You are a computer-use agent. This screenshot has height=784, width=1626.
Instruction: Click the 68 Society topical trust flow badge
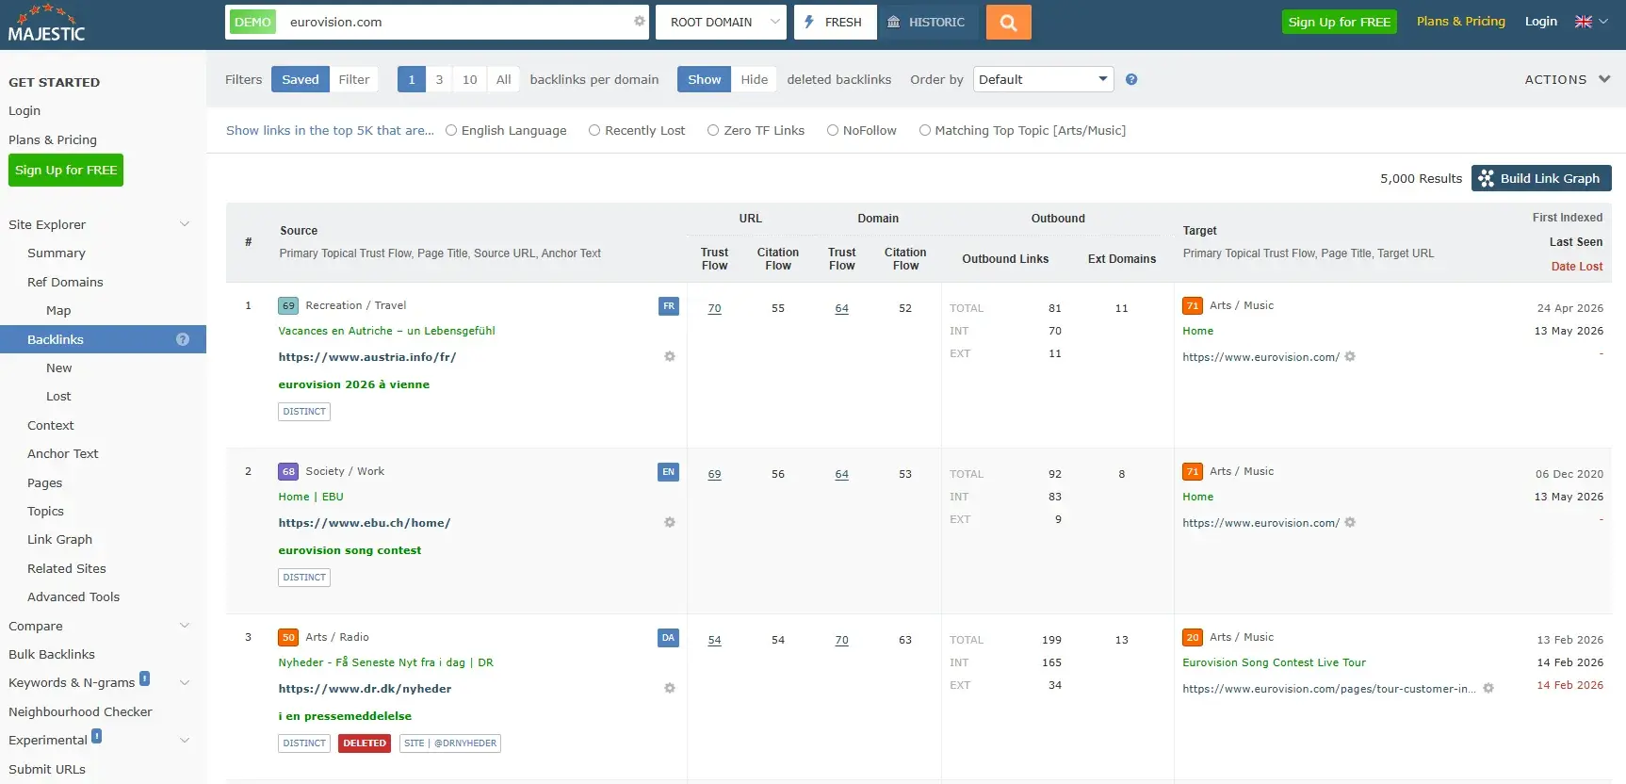click(288, 471)
